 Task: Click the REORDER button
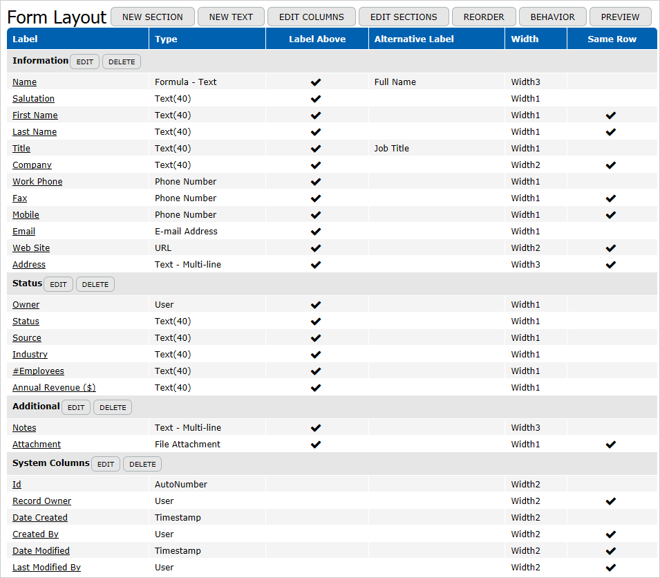coord(484,17)
